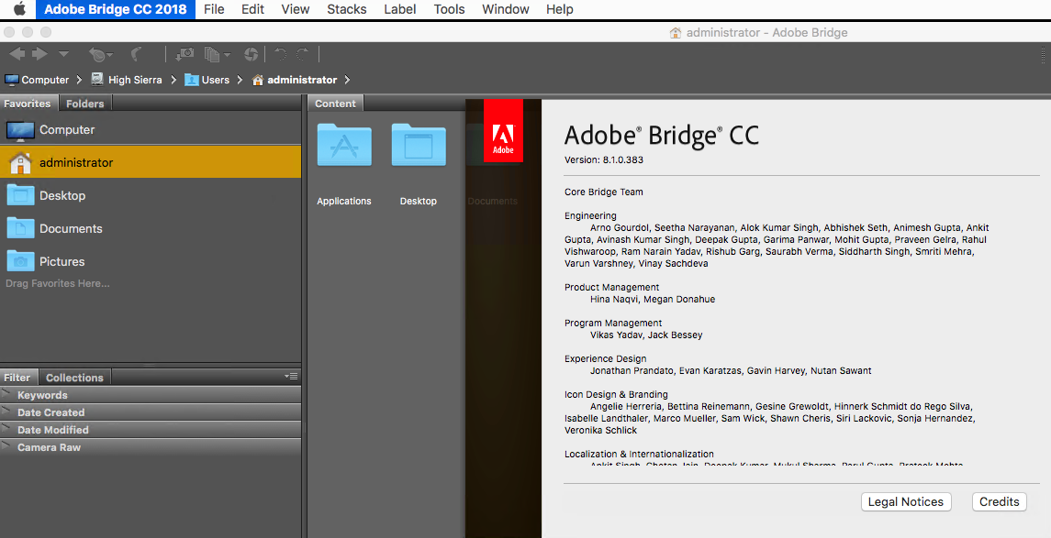This screenshot has width=1051, height=538.
Task: Click the Get Photos from Camera icon
Action: (x=184, y=54)
